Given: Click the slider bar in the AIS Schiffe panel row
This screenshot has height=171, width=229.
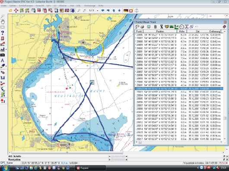Looking at the screenshot, I should [x=118, y=156].
